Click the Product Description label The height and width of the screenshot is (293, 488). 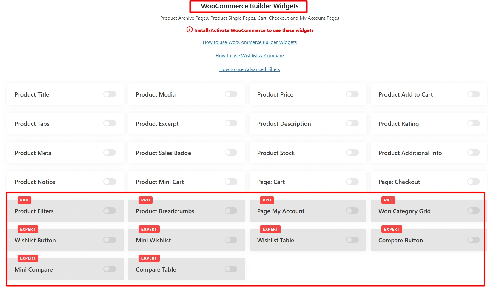(284, 124)
